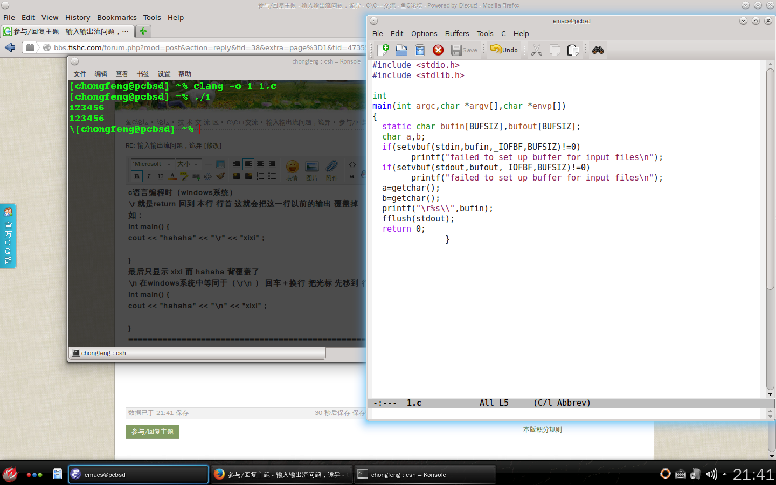Select Konsole tab chongfeng : csh

197,353
